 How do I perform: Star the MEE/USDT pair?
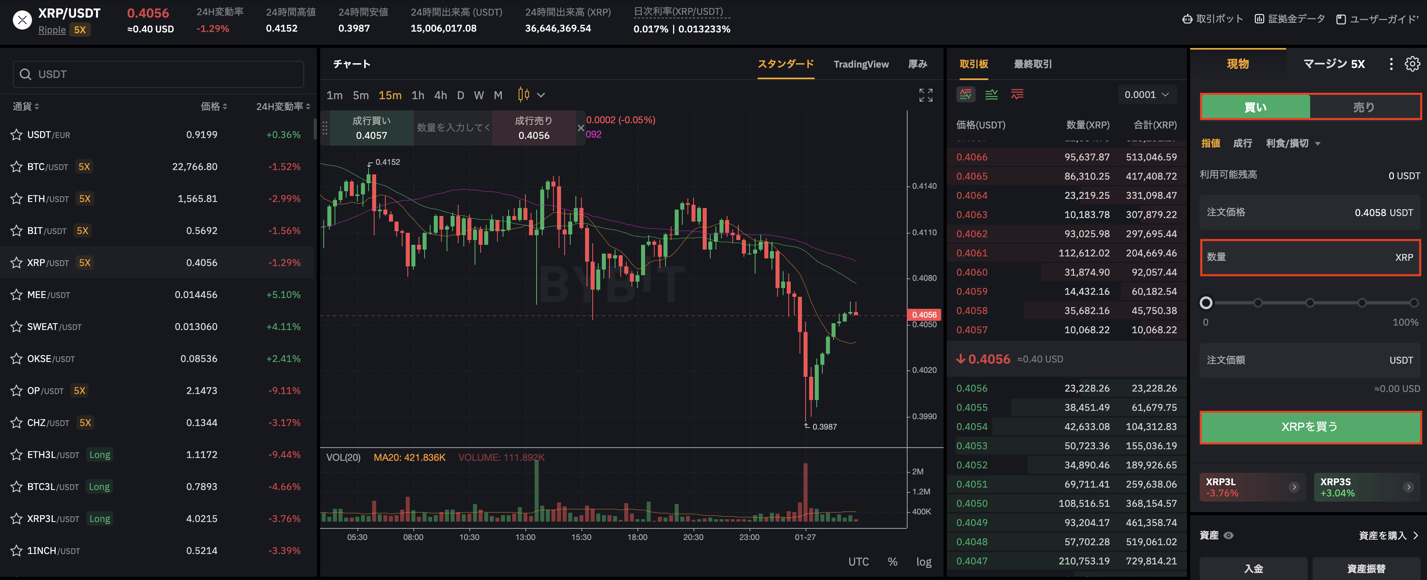[17, 295]
